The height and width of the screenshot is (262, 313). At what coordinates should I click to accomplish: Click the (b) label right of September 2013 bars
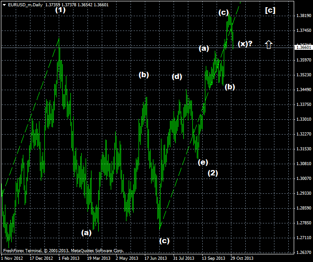tap(230, 87)
